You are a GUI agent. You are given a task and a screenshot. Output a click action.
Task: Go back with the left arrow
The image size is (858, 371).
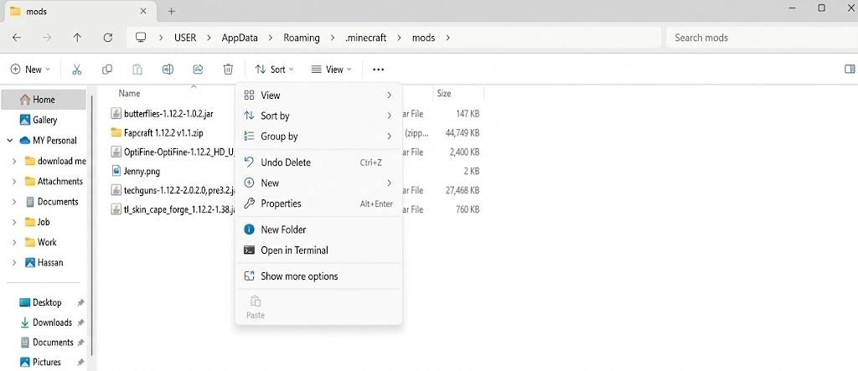click(17, 38)
